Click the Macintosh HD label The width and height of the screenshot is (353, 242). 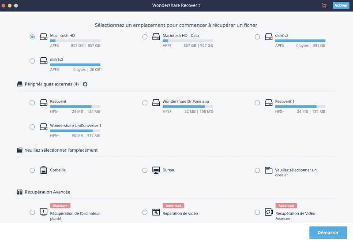(62, 36)
